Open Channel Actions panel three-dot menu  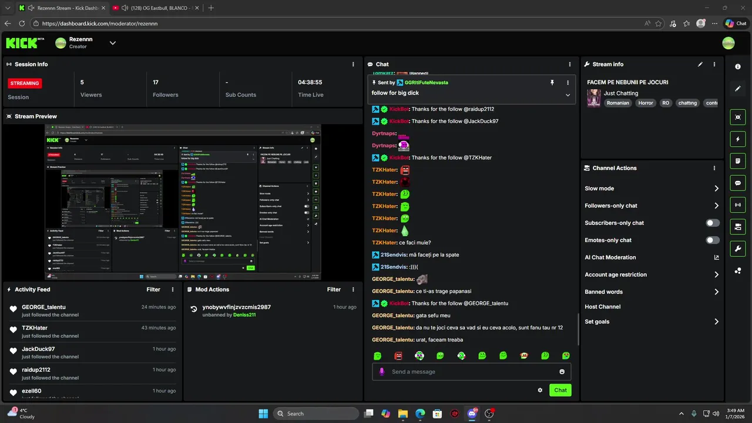click(714, 168)
